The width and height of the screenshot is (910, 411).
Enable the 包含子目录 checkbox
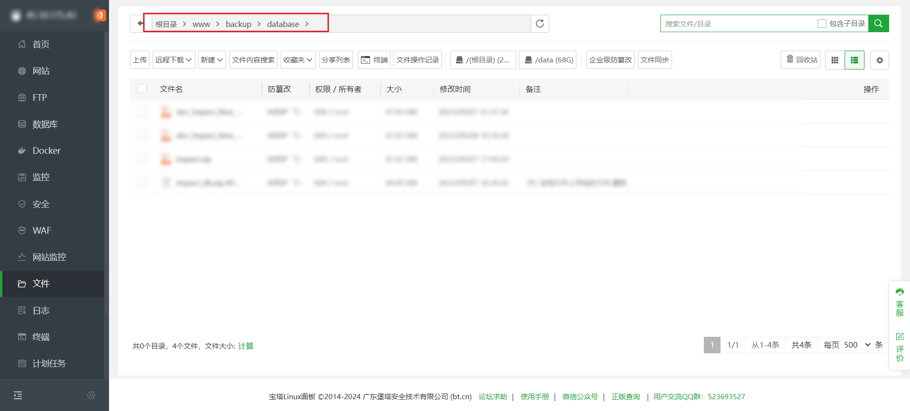coord(822,24)
